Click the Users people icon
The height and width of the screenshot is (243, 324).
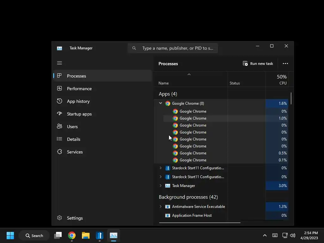tap(59, 126)
